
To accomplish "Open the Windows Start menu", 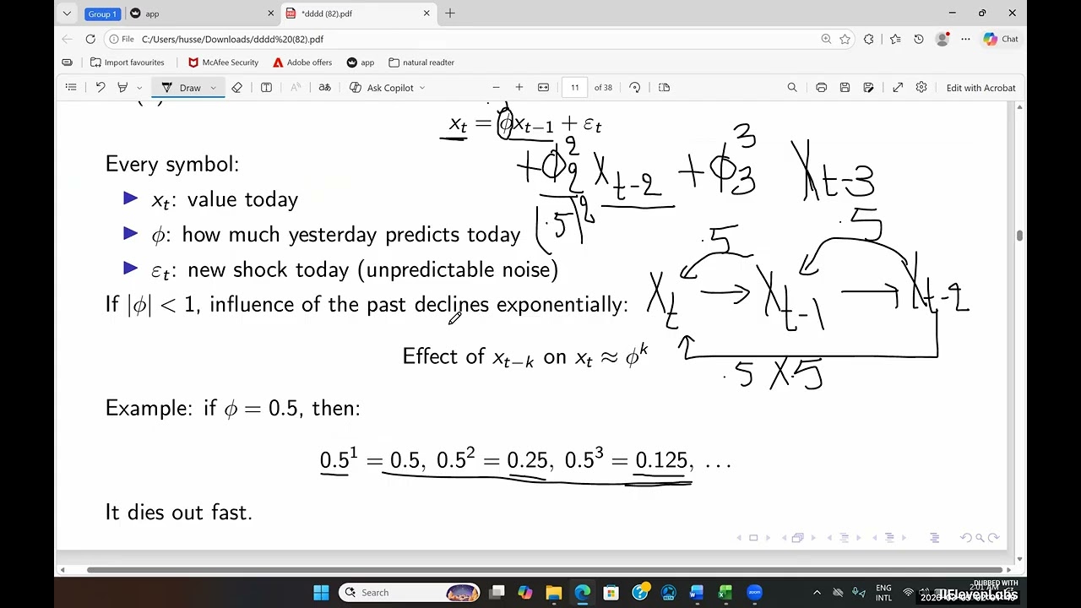I will coord(321,593).
